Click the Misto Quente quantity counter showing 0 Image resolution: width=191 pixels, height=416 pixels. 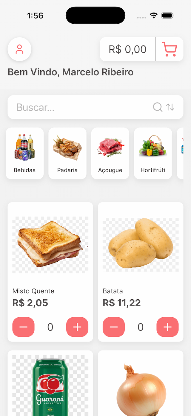click(x=50, y=327)
